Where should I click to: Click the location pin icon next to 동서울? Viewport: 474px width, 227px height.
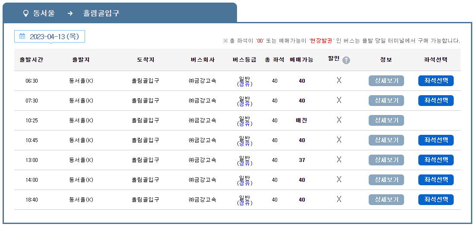tap(26, 13)
